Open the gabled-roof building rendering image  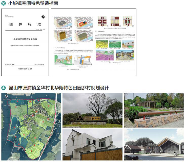[x=154, y=145]
